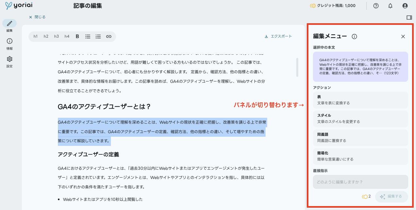
Task: Choose 簡易化 action
Action: click(x=360, y=156)
